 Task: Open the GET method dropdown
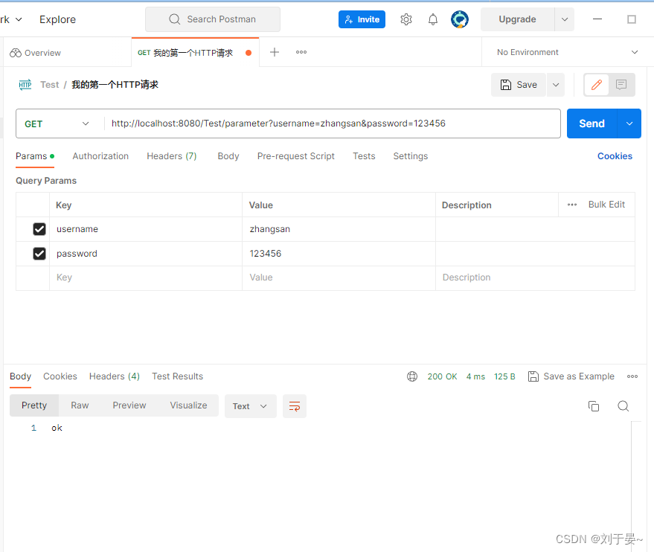(57, 123)
